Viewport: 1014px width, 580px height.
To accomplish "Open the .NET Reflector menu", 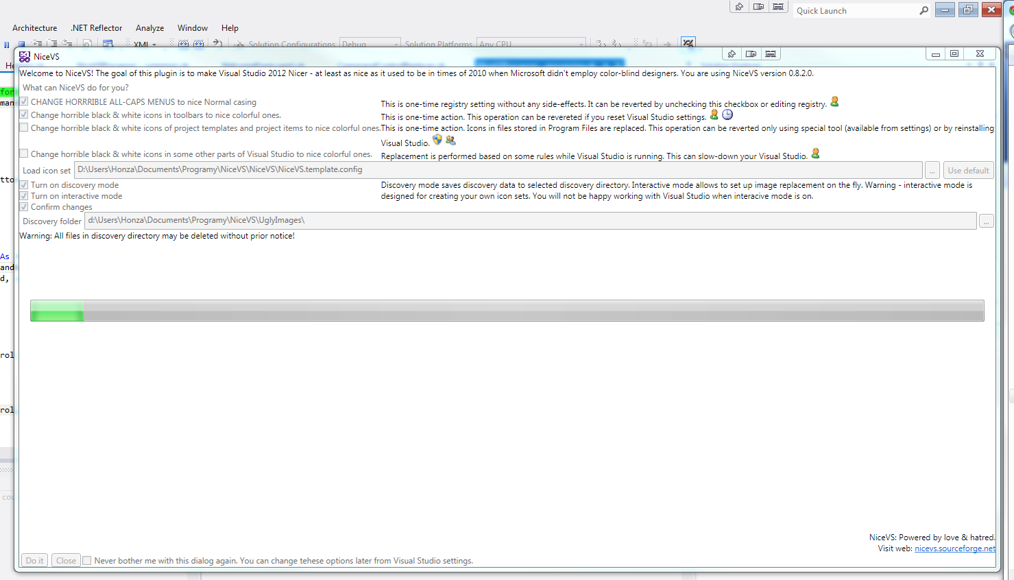I will [x=97, y=28].
